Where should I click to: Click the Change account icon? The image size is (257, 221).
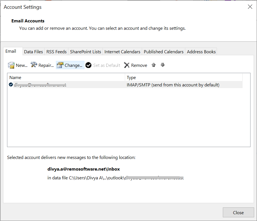[60, 65]
